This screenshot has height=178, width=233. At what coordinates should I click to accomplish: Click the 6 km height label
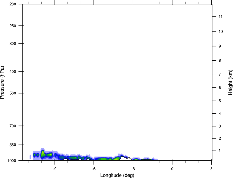(x=220, y=88)
